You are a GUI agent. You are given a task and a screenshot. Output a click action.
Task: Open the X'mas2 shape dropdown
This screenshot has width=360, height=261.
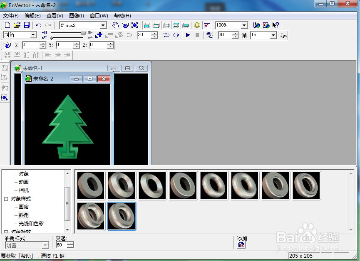click(103, 25)
